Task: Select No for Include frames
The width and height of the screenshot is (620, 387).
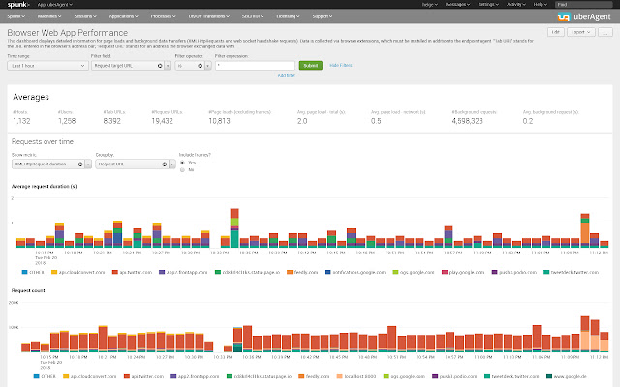Action: pos(182,170)
